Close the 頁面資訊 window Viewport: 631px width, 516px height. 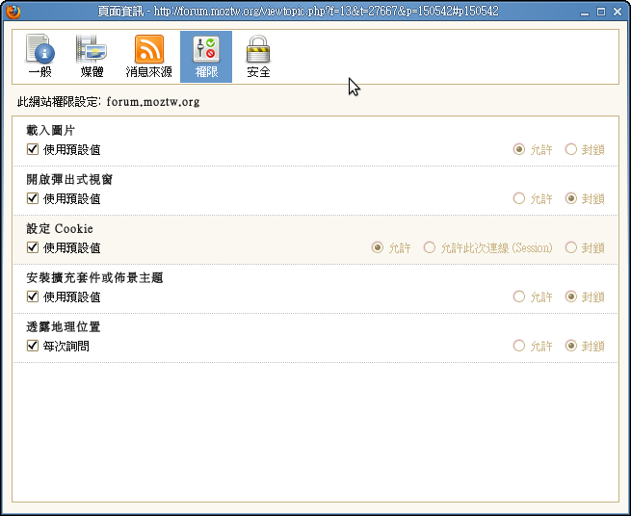pos(618,12)
